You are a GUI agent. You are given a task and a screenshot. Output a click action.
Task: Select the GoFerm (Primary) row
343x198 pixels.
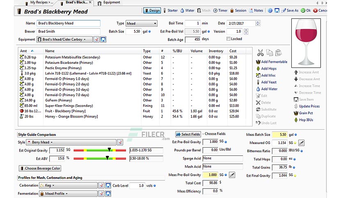[135, 100]
